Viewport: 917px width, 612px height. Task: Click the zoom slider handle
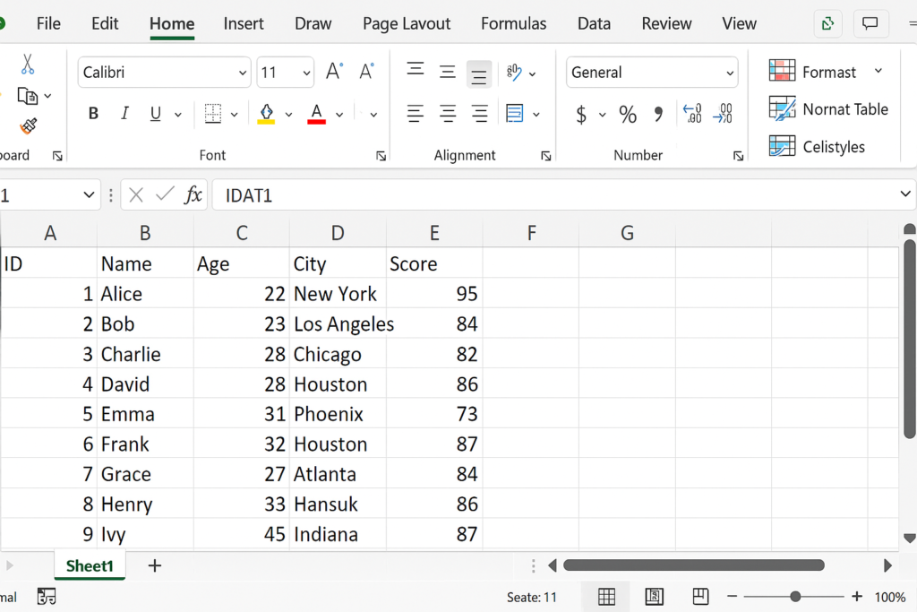[795, 597]
